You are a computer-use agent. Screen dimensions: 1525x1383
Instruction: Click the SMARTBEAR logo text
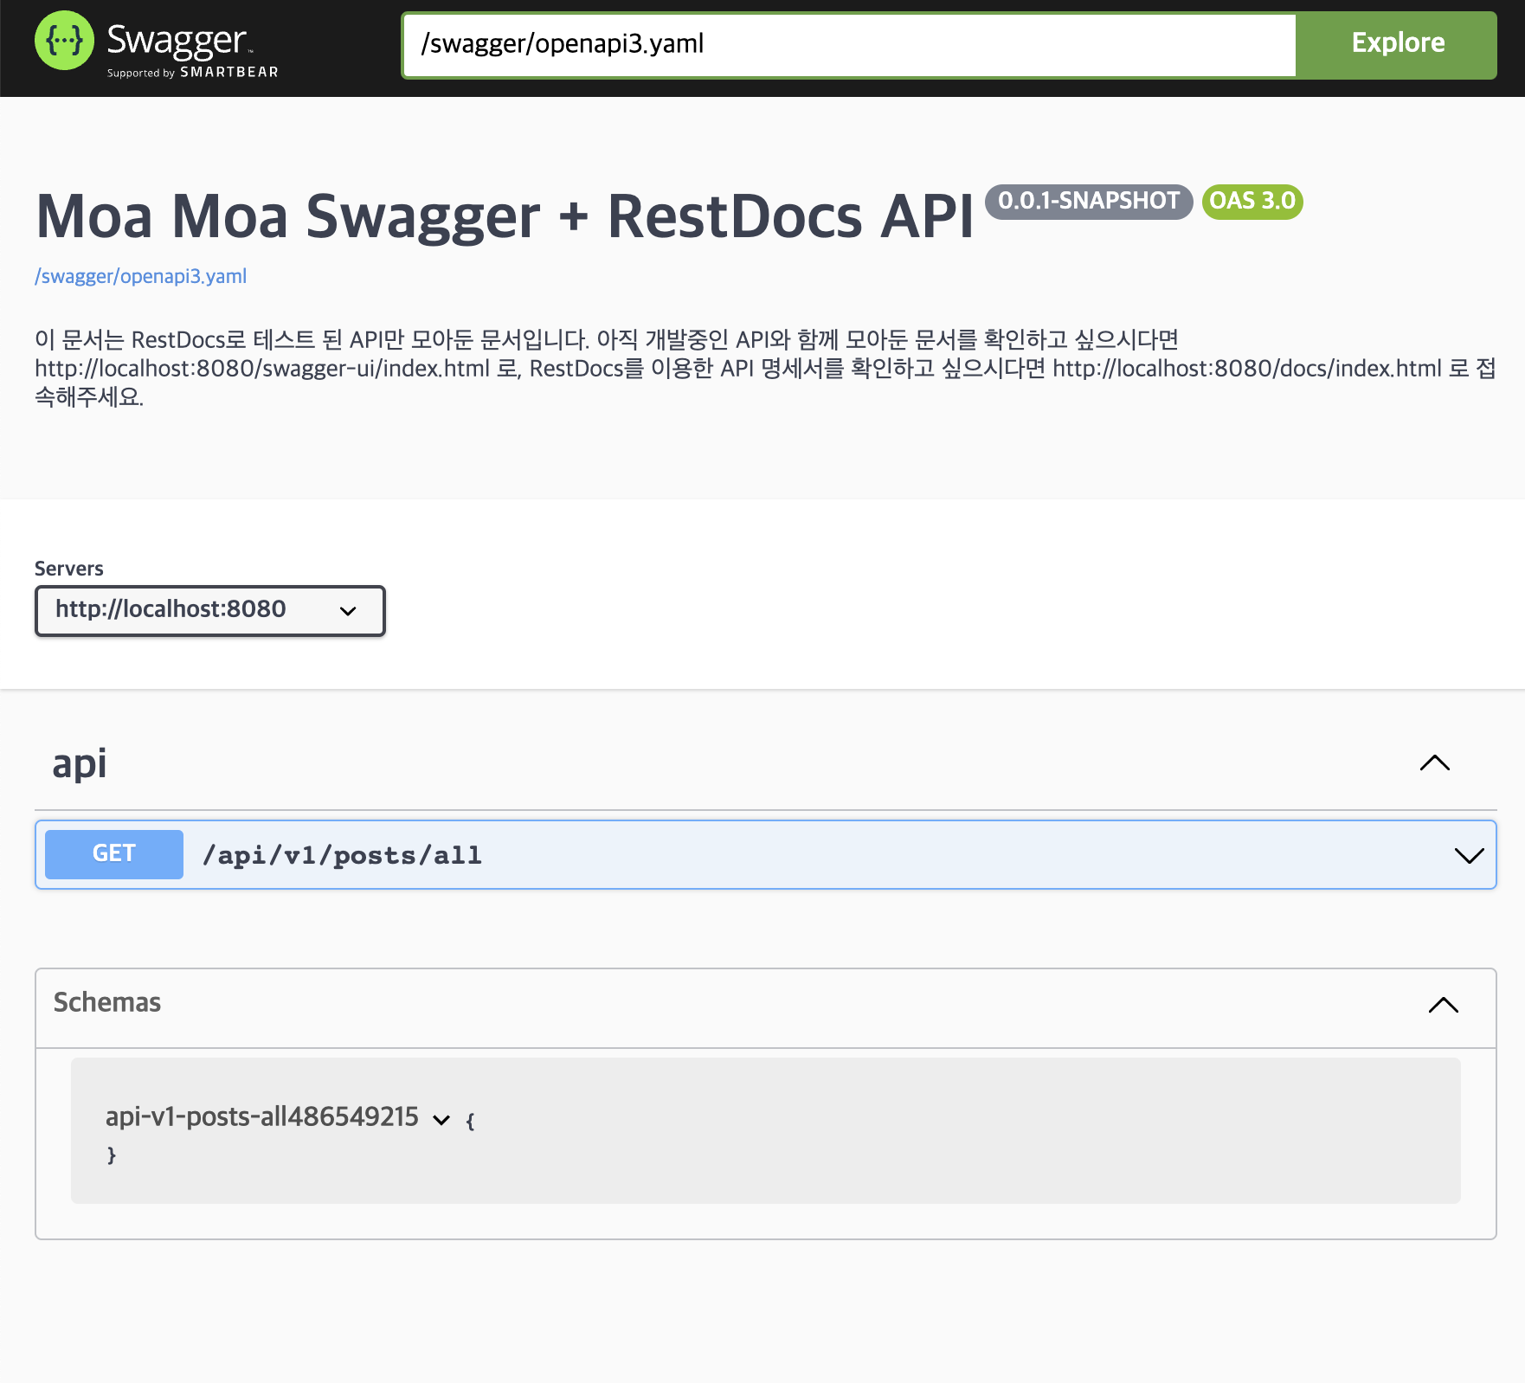[x=228, y=73]
